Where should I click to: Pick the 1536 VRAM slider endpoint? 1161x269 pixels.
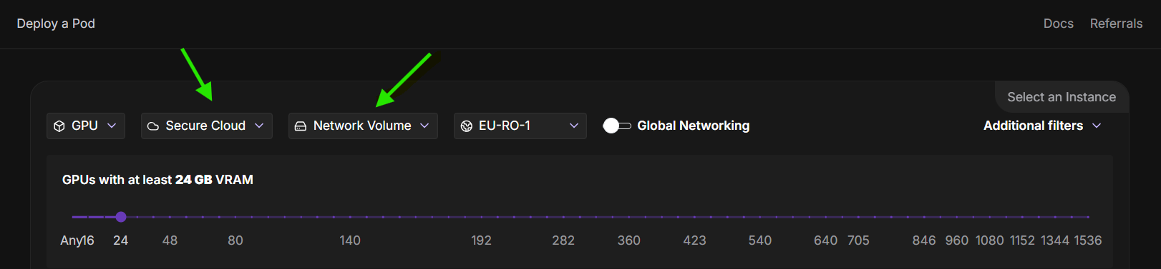1088,217
